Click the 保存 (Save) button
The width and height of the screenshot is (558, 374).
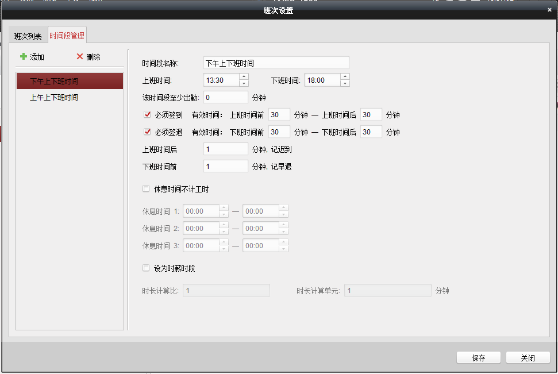pyautogui.click(x=478, y=357)
